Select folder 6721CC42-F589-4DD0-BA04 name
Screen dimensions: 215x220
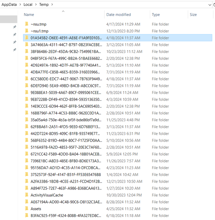66,154
